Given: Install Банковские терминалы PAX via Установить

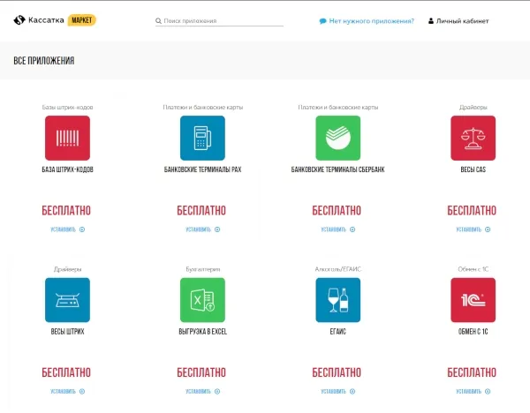Looking at the screenshot, I should click(x=203, y=229).
